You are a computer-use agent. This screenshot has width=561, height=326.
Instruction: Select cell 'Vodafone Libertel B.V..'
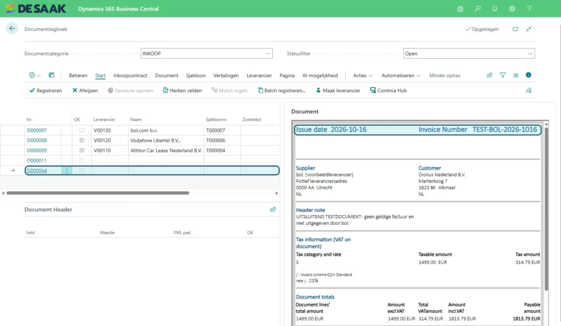pos(166,141)
